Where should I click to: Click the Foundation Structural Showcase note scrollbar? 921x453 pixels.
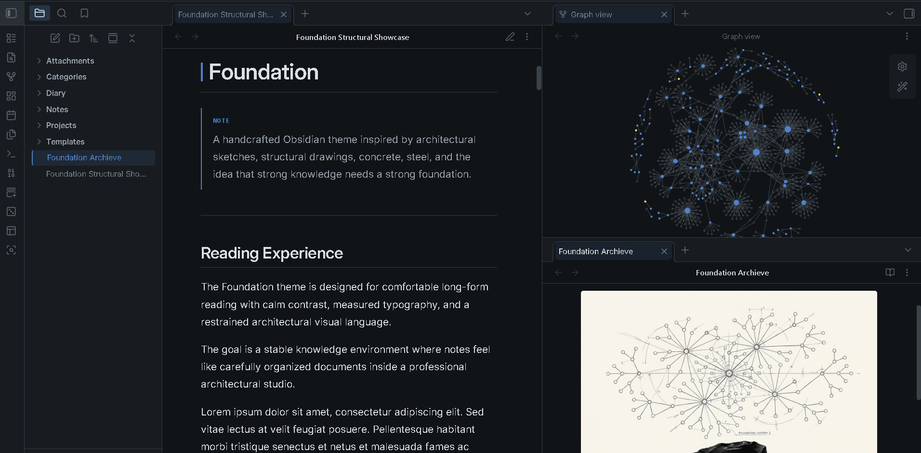[x=539, y=78]
